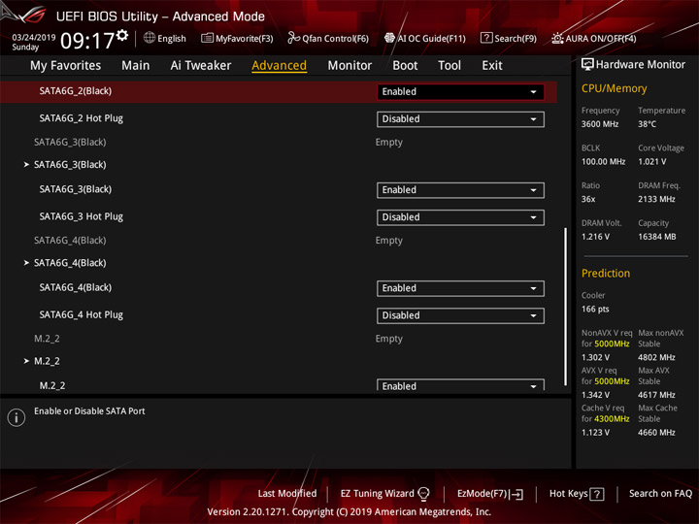Click Search on FAQ link
Image resolution: width=699 pixels, height=524 pixels.
pos(660,493)
